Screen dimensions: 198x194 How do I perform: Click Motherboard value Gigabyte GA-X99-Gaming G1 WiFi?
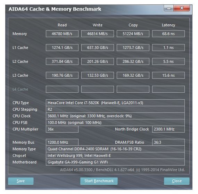tap(115, 162)
